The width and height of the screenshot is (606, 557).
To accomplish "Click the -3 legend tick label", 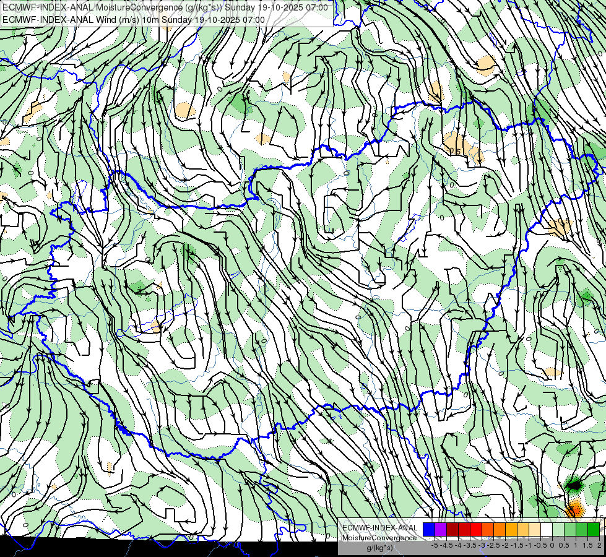I will (x=482, y=545).
